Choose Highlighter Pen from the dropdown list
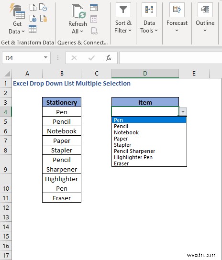This screenshot has width=222, height=260. 149,157
